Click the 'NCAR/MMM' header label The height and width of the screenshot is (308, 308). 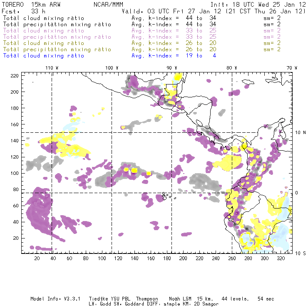click(x=108, y=5)
